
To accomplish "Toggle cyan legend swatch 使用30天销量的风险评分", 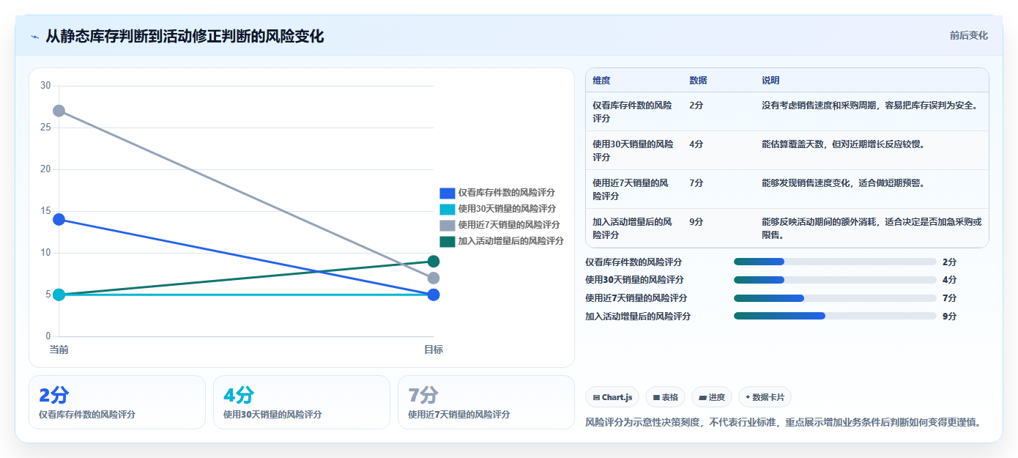I will [447, 210].
